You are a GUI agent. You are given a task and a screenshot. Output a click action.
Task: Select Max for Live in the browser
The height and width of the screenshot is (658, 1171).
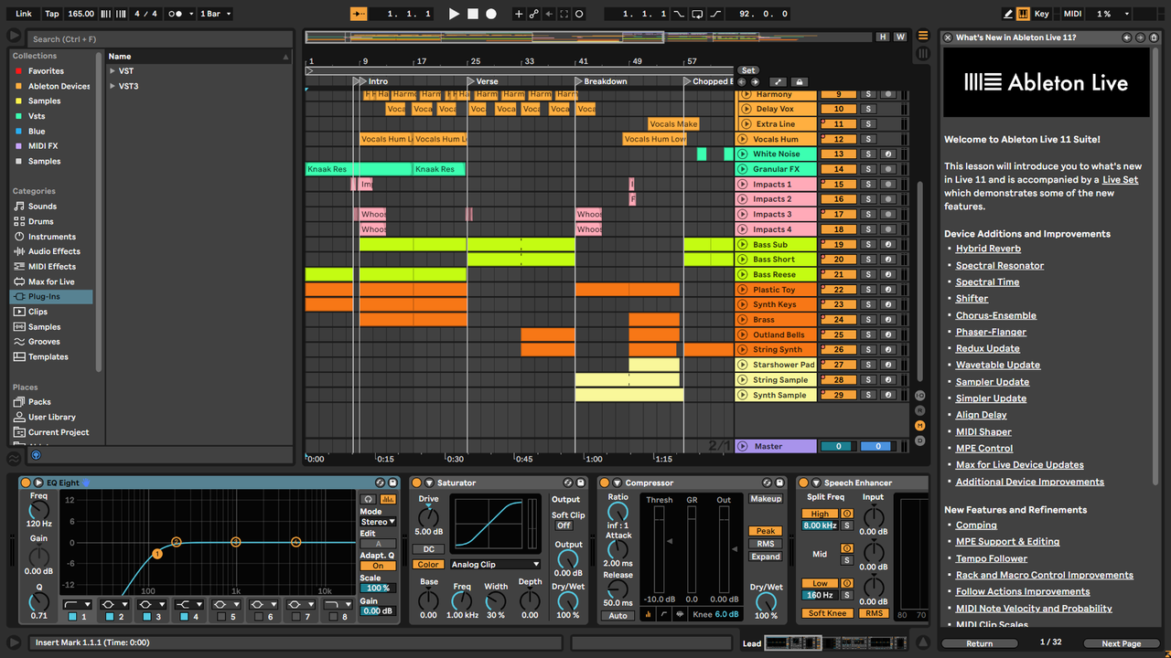pos(51,281)
